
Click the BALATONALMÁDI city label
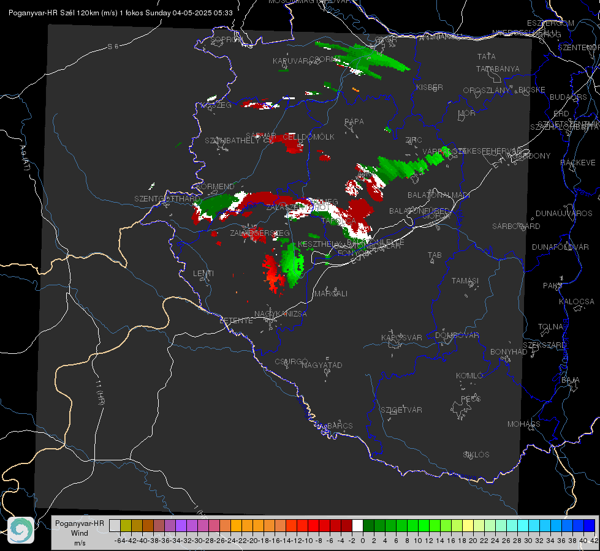439,195
